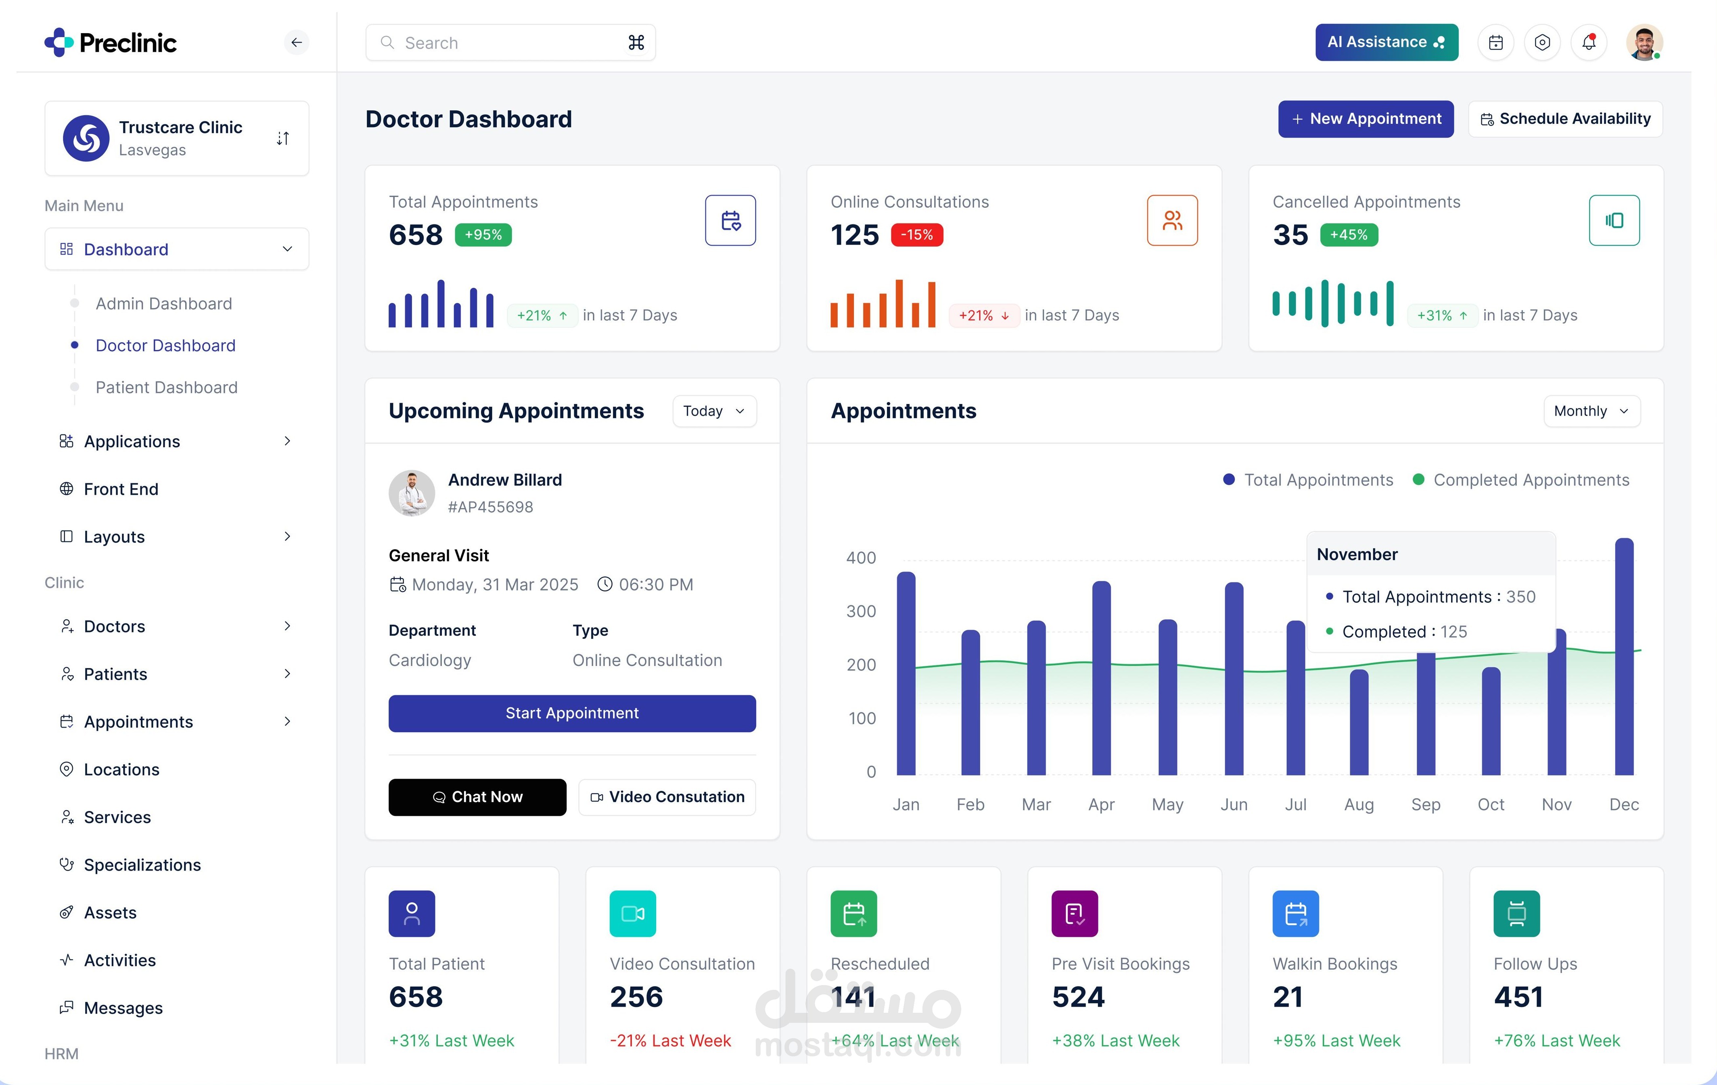Click the Chat Now button
This screenshot has width=1717, height=1085.
pos(477,797)
